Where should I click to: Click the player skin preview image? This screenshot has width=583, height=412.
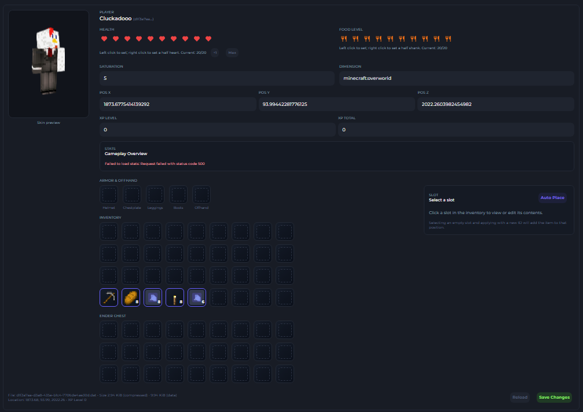(x=49, y=64)
